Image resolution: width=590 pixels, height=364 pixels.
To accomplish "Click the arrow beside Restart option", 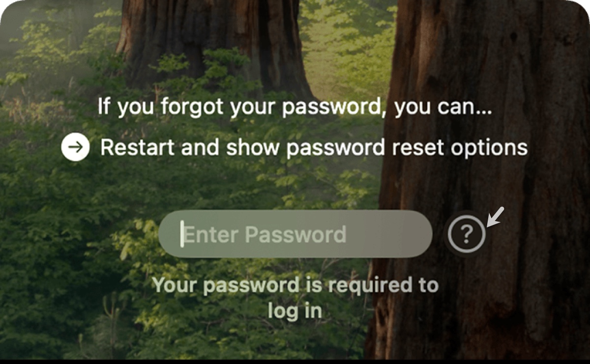I will [75, 147].
